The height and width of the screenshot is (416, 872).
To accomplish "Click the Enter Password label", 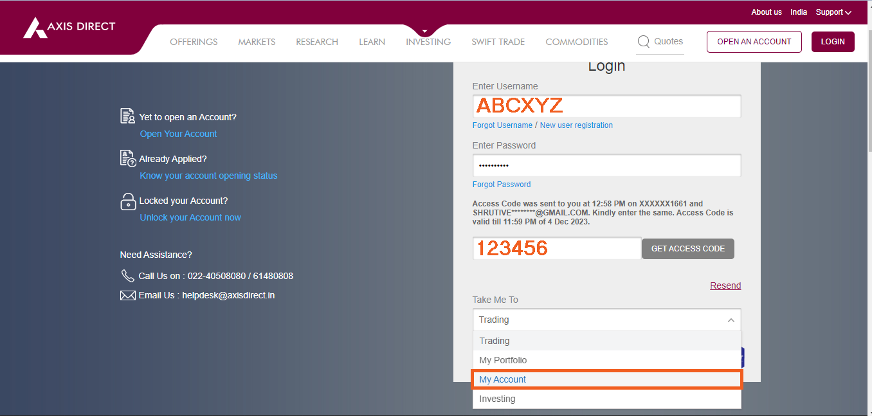I will click(504, 145).
